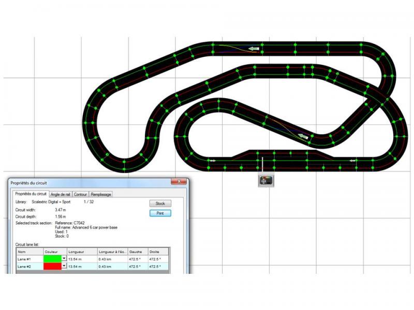
Task: Select the small arrow at the bottom straight's right end
Action: (x=353, y=160)
